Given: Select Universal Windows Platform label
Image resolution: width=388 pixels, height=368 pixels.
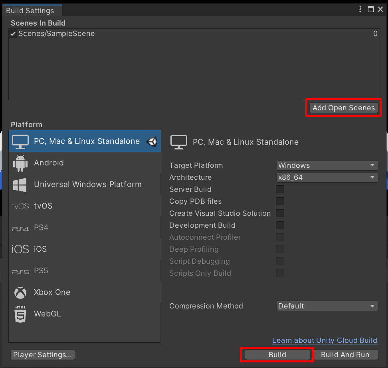Looking at the screenshot, I should coord(87,184).
